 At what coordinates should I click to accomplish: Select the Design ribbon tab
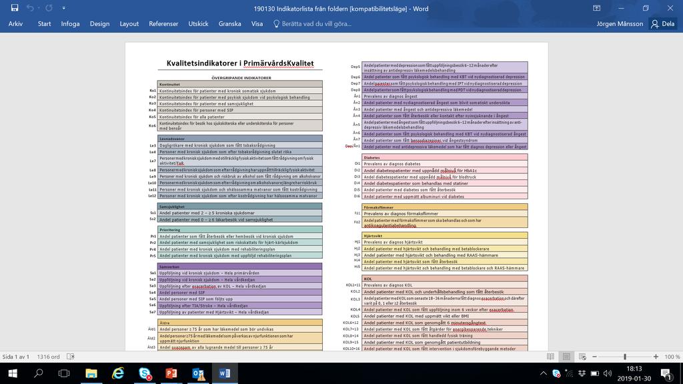[100, 24]
